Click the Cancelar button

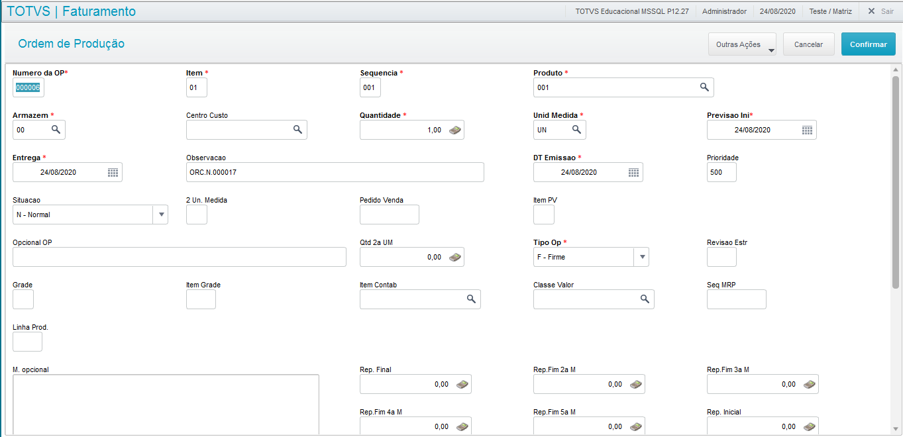(808, 44)
